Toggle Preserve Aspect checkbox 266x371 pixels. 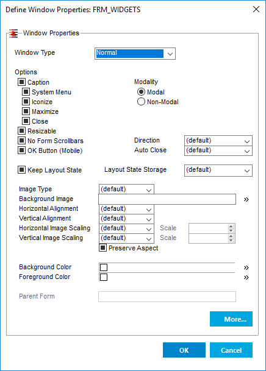click(x=102, y=248)
